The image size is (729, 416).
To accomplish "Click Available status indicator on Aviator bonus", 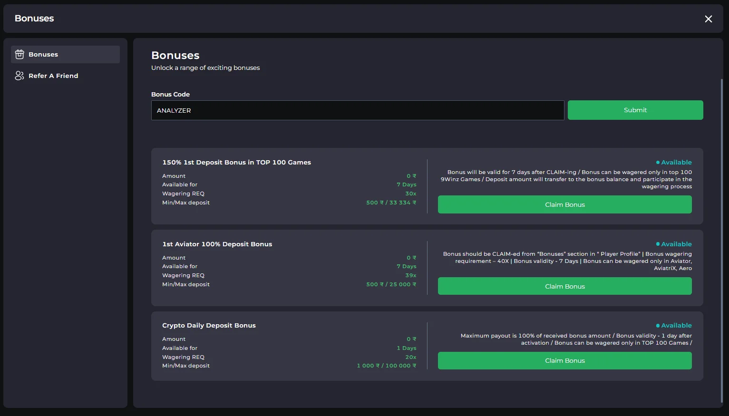I will pos(674,244).
